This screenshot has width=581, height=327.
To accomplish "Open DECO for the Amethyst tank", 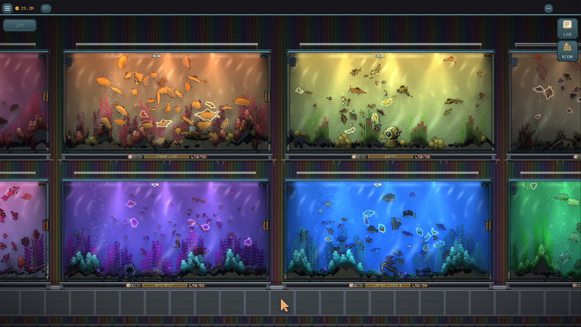I will coord(133,286).
